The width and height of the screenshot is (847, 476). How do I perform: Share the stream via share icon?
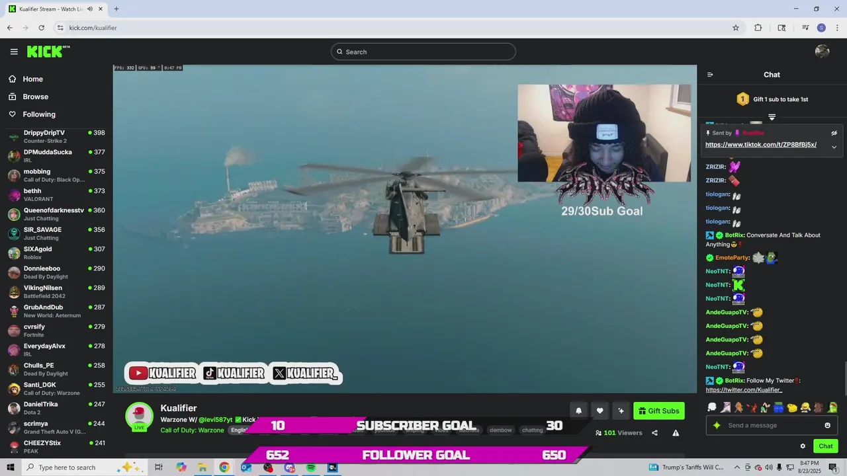pos(654,433)
